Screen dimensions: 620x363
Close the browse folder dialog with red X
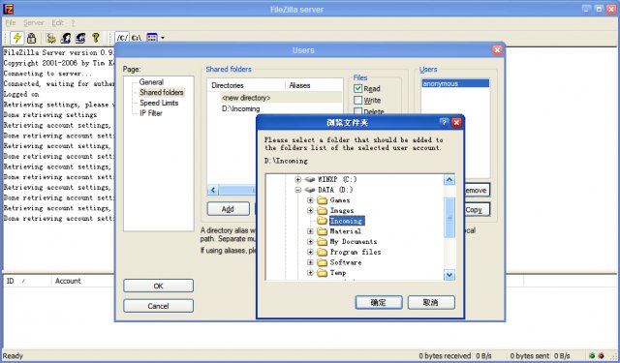pos(456,122)
